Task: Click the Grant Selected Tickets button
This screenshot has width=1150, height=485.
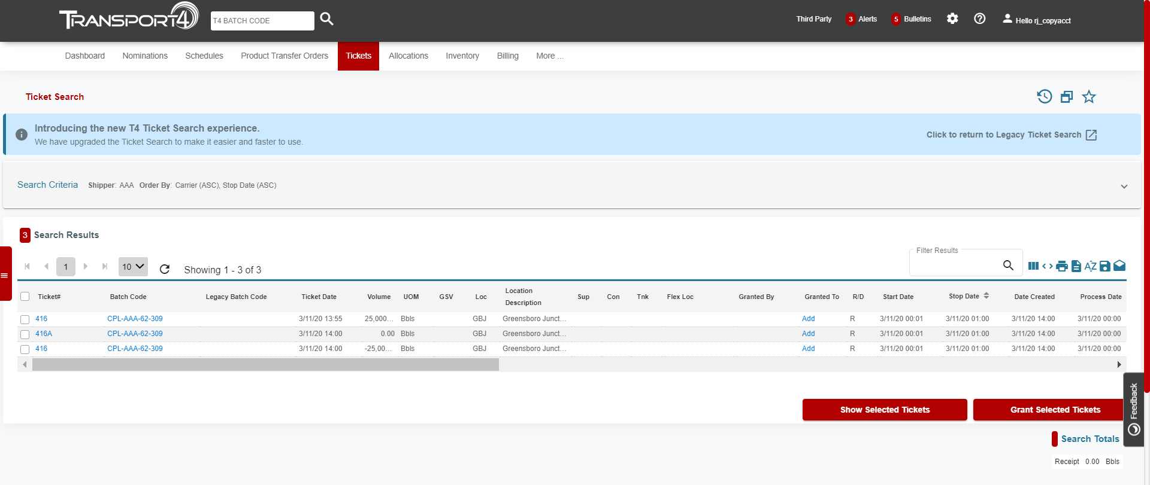Action: 1055,410
